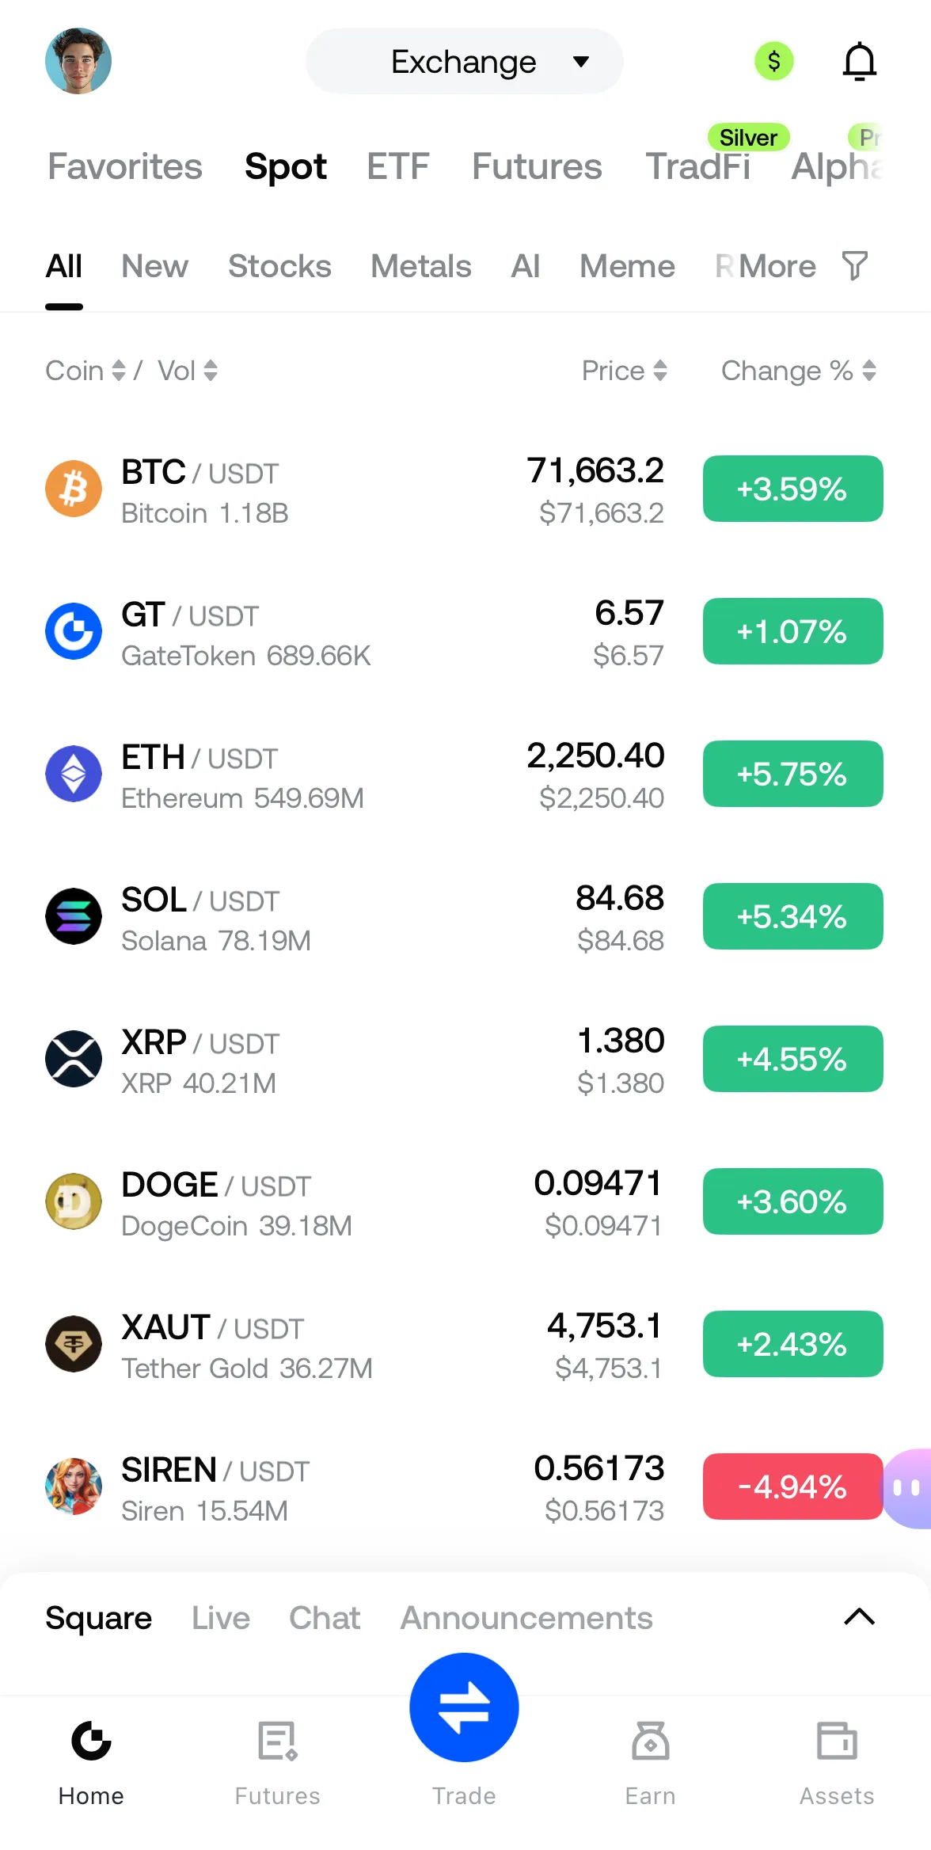Click SIREN's red -4.94% change badge
This screenshot has height=1850, width=931.
[x=792, y=1486]
